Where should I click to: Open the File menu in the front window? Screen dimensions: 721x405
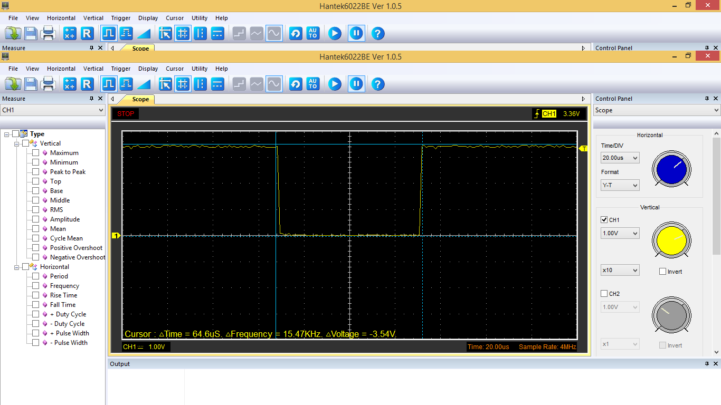point(13,69)
